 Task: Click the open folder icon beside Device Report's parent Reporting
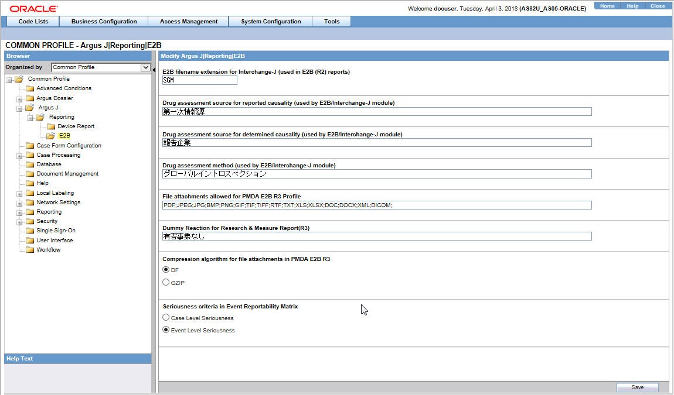pos(40,117)
